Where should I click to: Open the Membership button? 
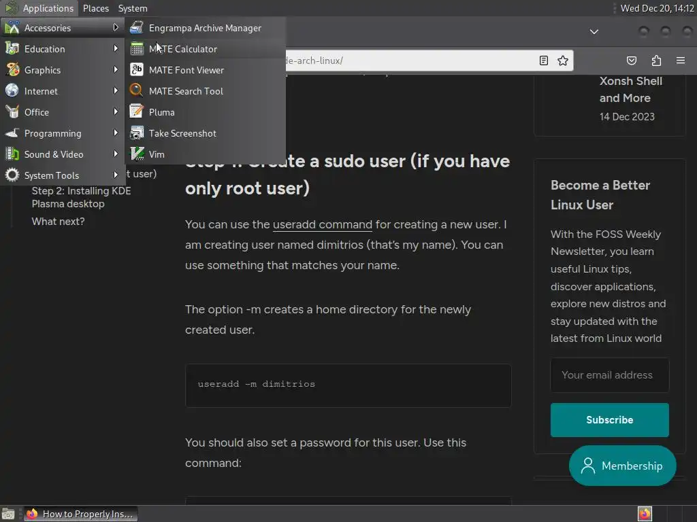[622, 466]
